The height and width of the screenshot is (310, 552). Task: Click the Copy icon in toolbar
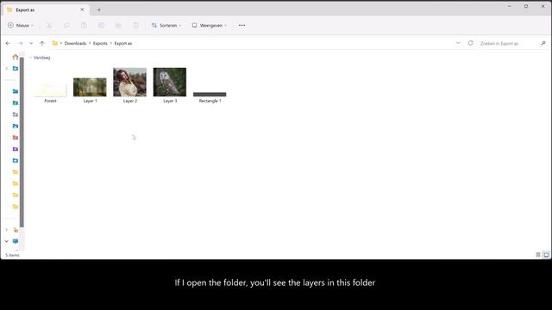point(66,25)
